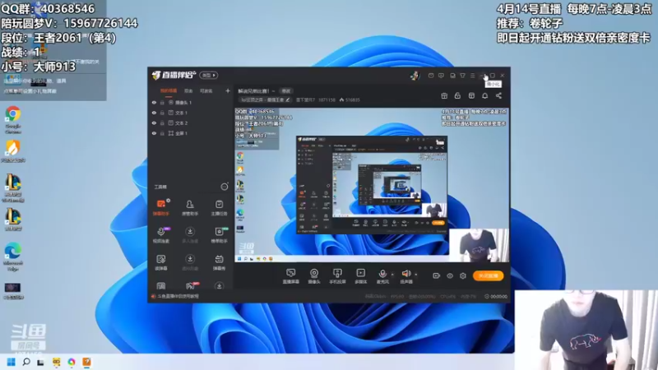Open the tool with red HOT badge
658x370 pixels.
(x=191, y=286)
